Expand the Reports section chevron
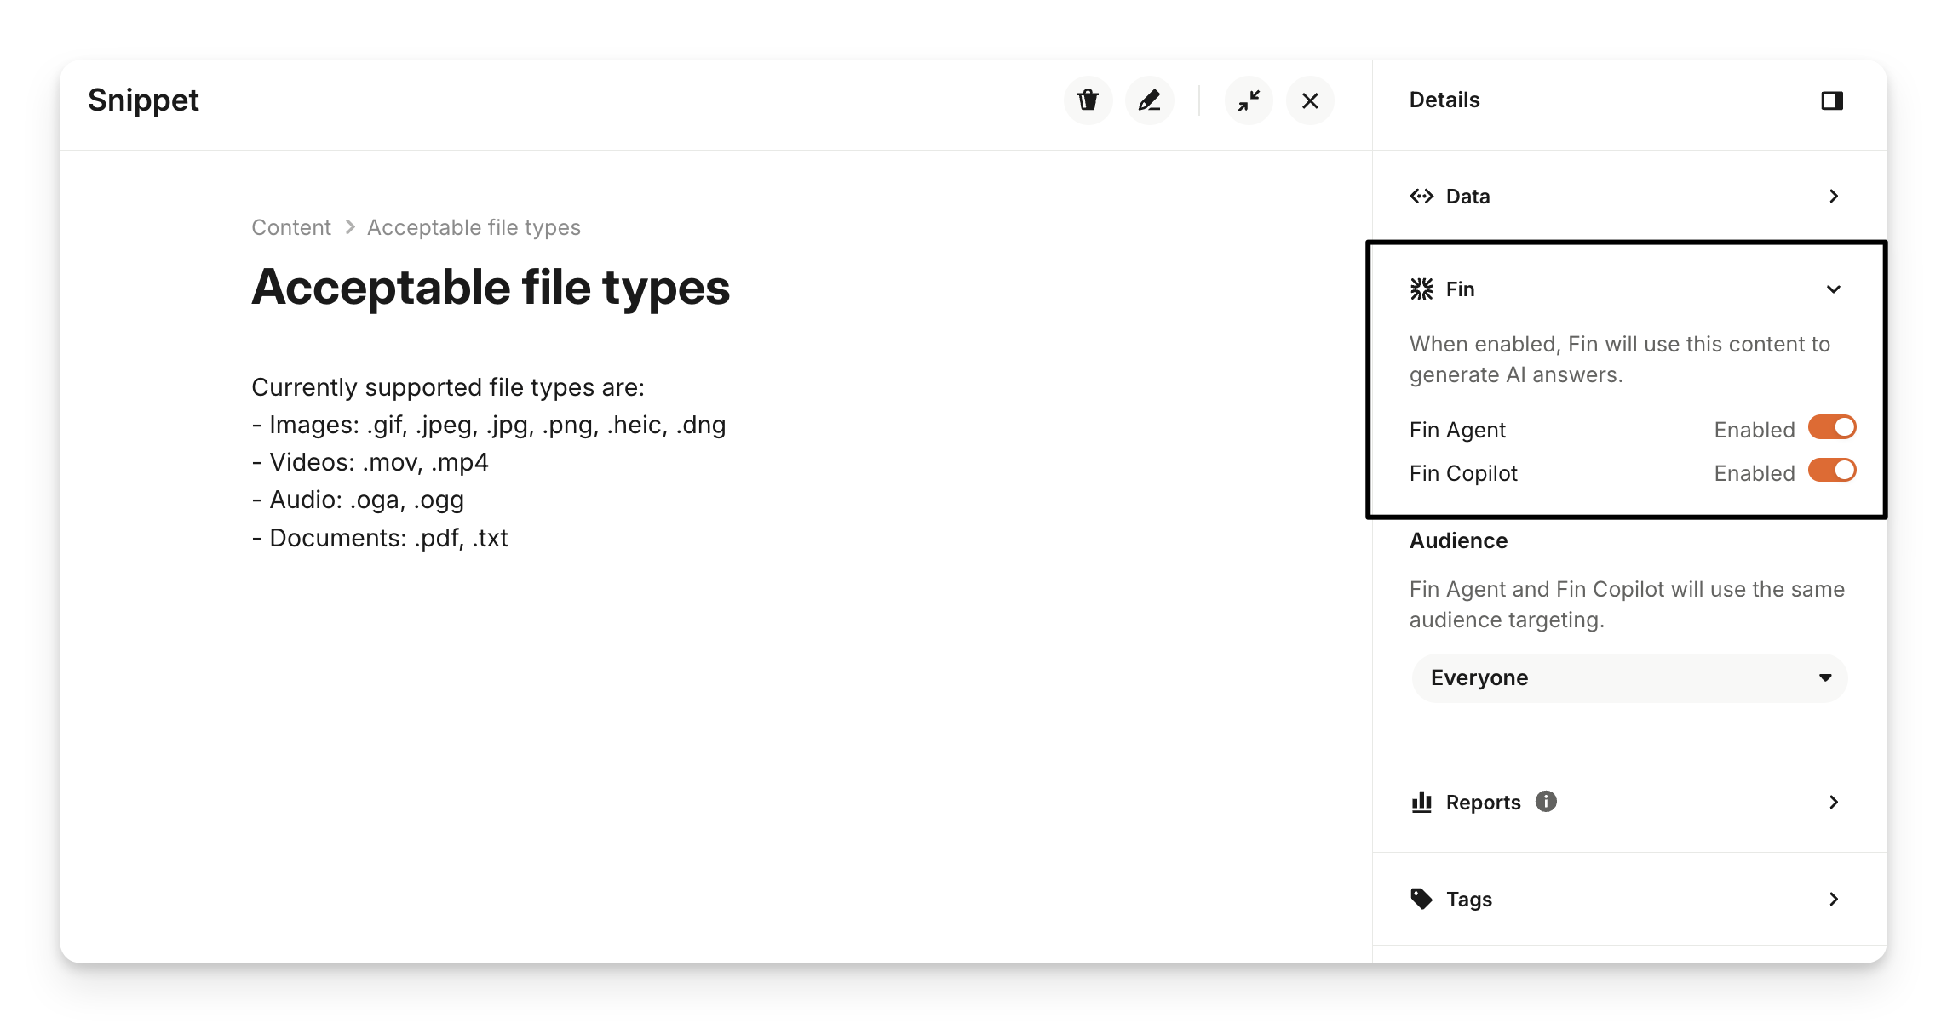The image size is (1947, 1023). (1834, 802)
